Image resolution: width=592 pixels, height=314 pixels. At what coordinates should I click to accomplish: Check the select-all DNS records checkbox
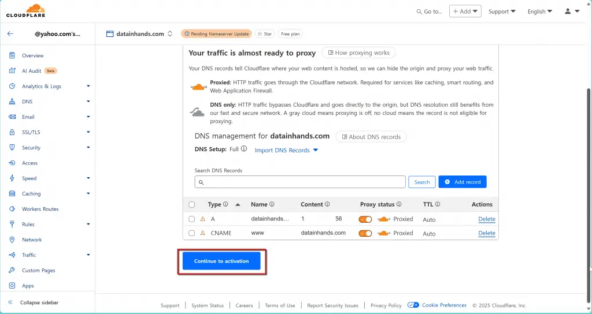click(192, 204)
